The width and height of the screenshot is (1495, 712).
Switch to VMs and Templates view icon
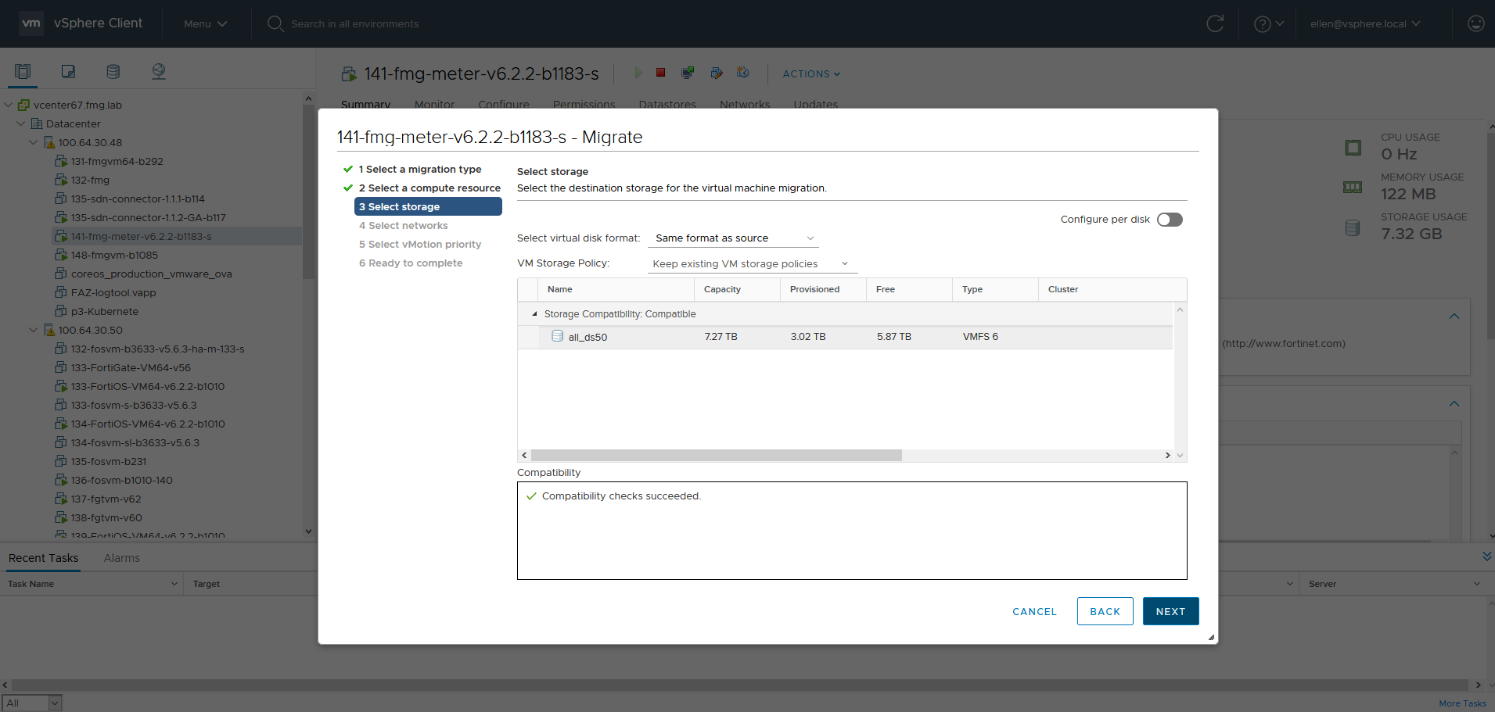68,72
